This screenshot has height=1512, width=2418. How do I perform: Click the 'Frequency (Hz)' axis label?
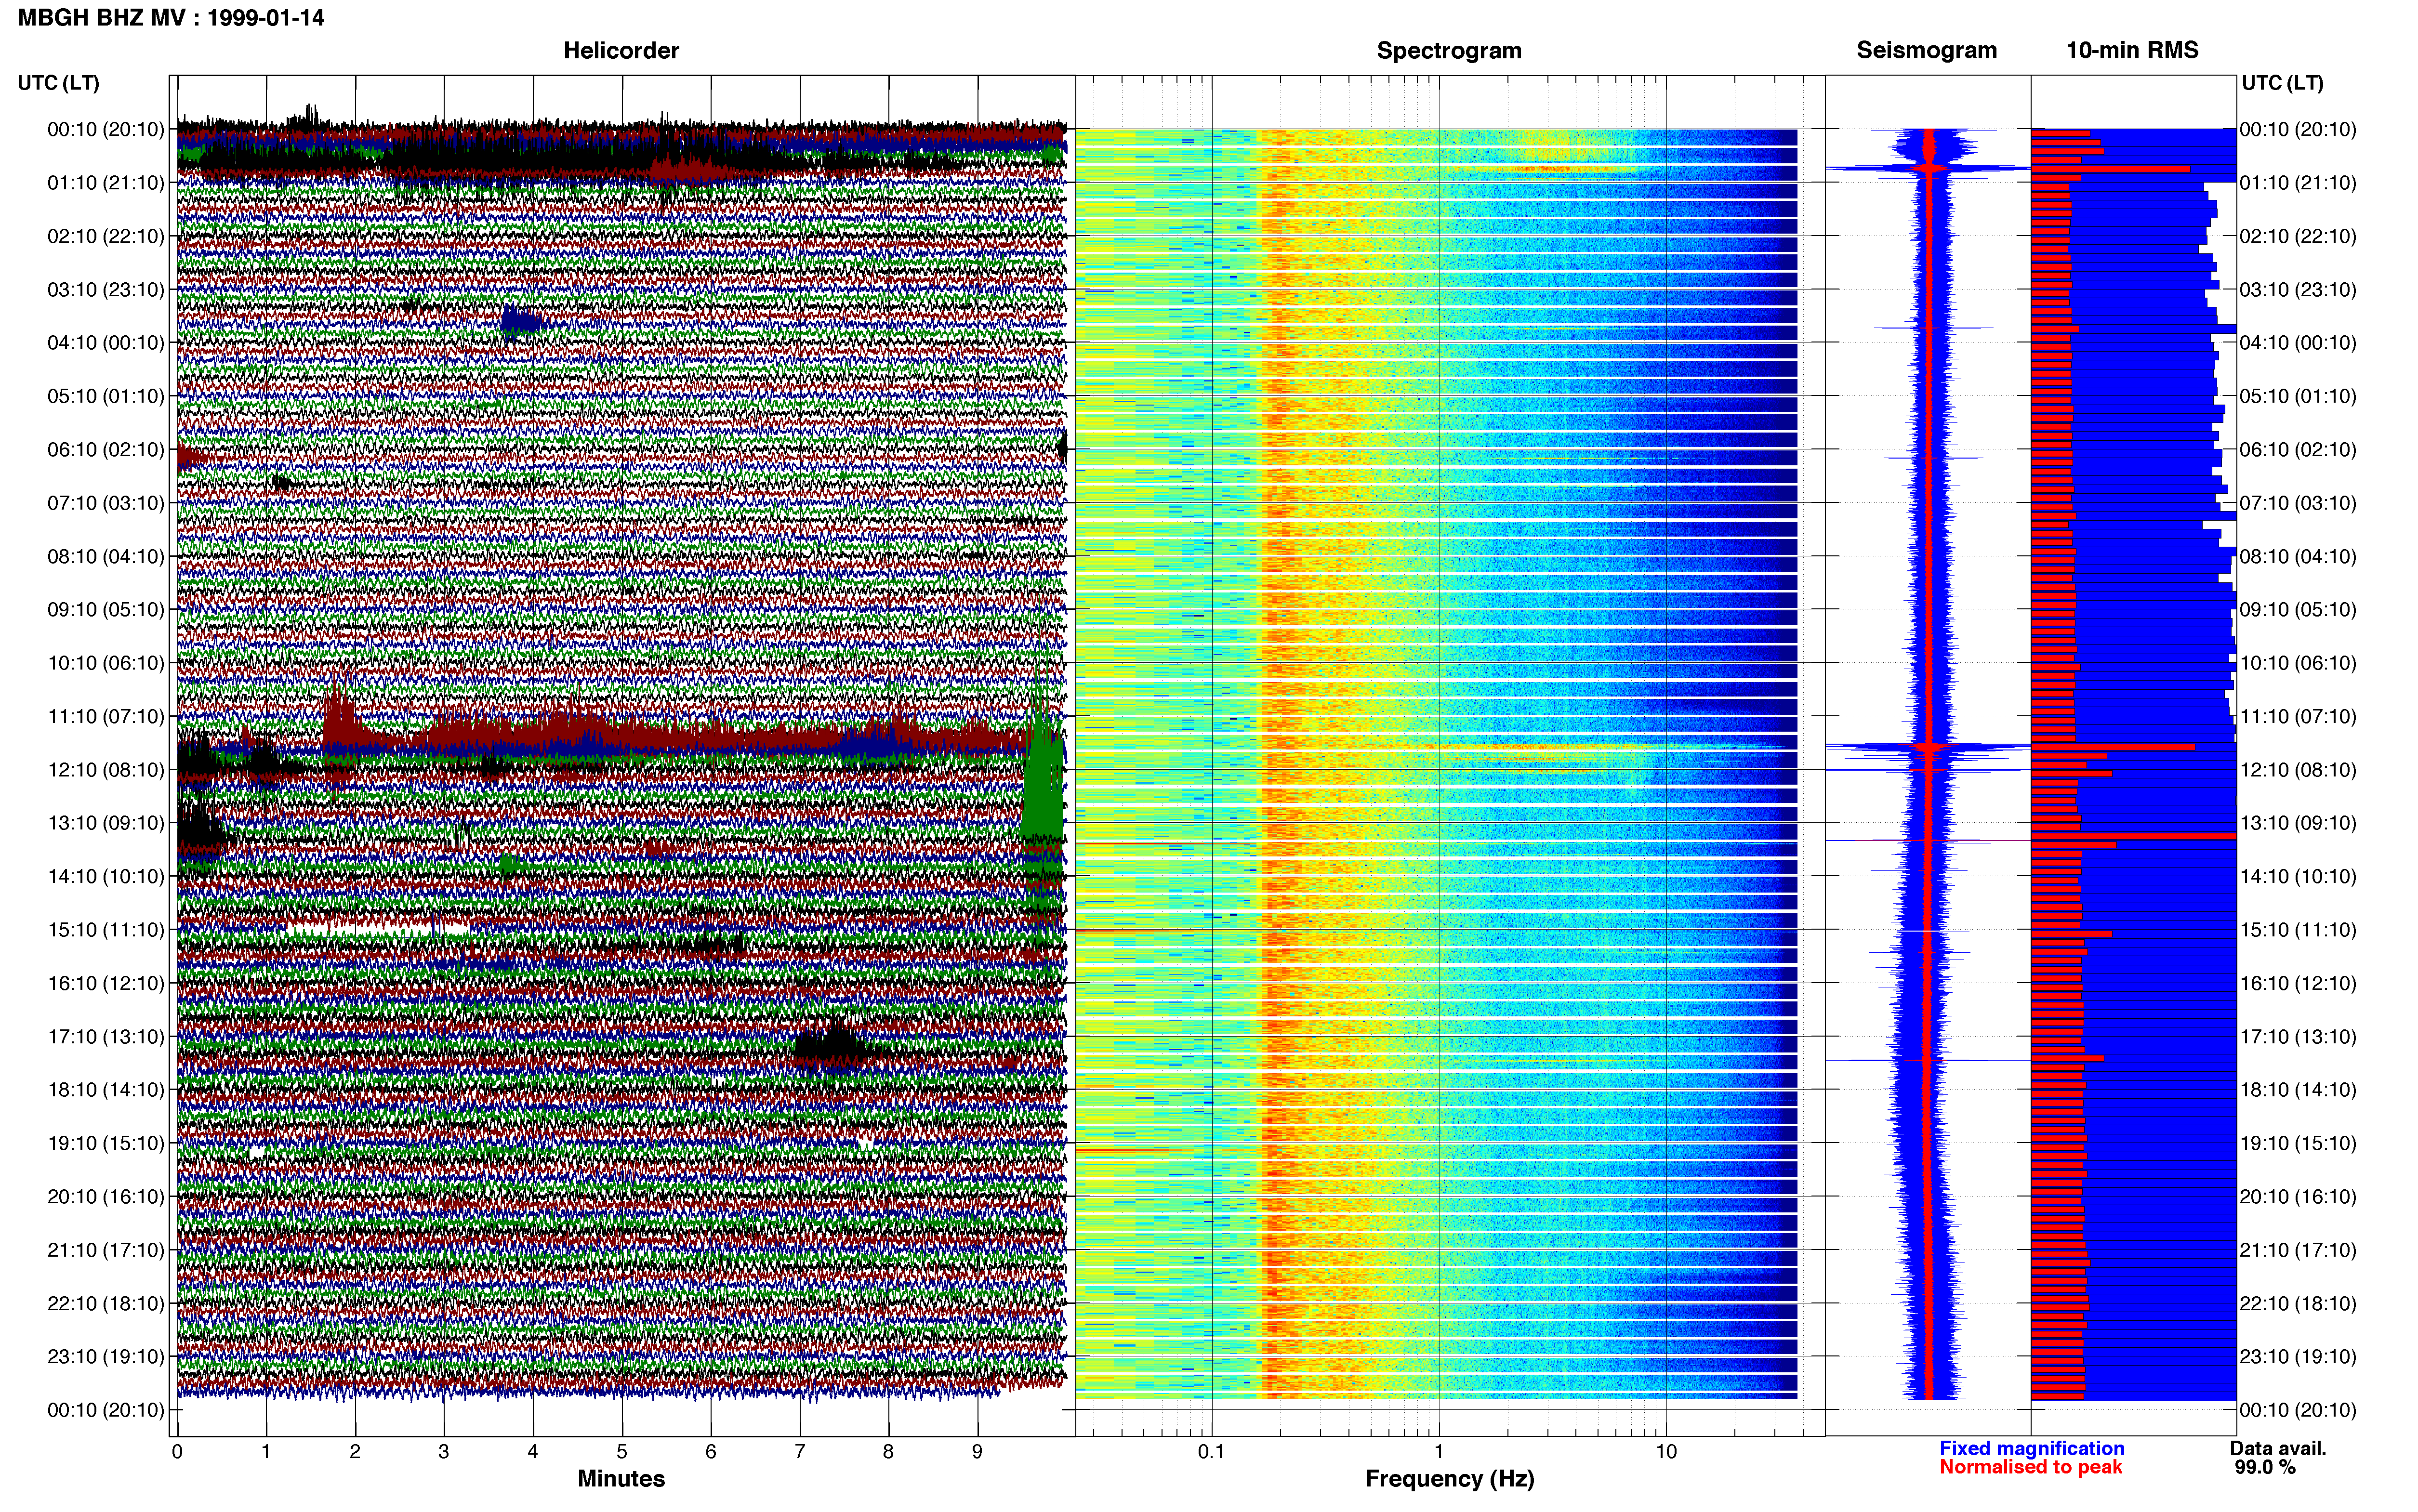pyautogui.click(x=1449, y=1479)
